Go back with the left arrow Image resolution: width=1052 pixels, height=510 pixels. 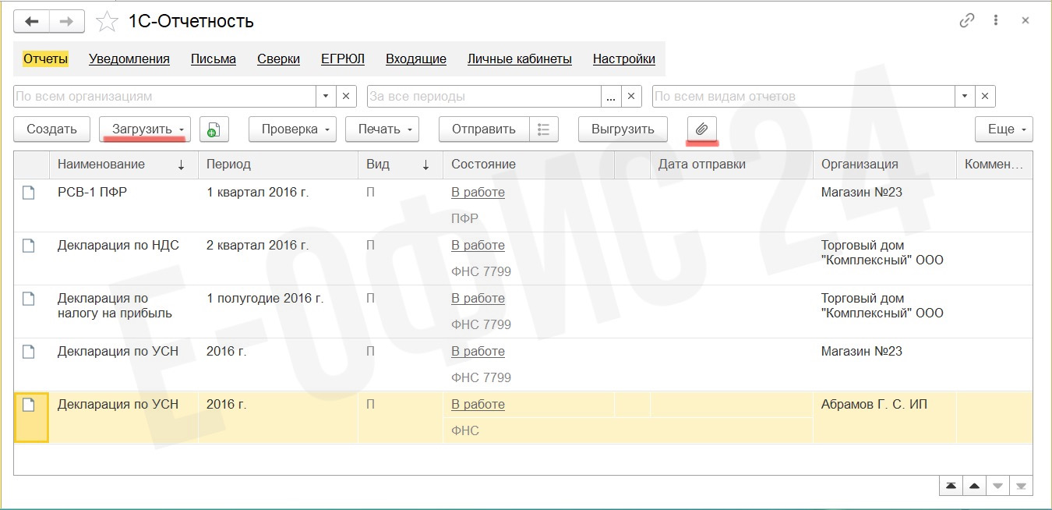32,22
